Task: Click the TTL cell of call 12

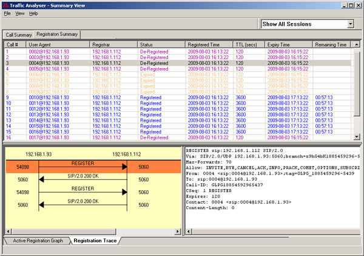Action: point(249,114)
